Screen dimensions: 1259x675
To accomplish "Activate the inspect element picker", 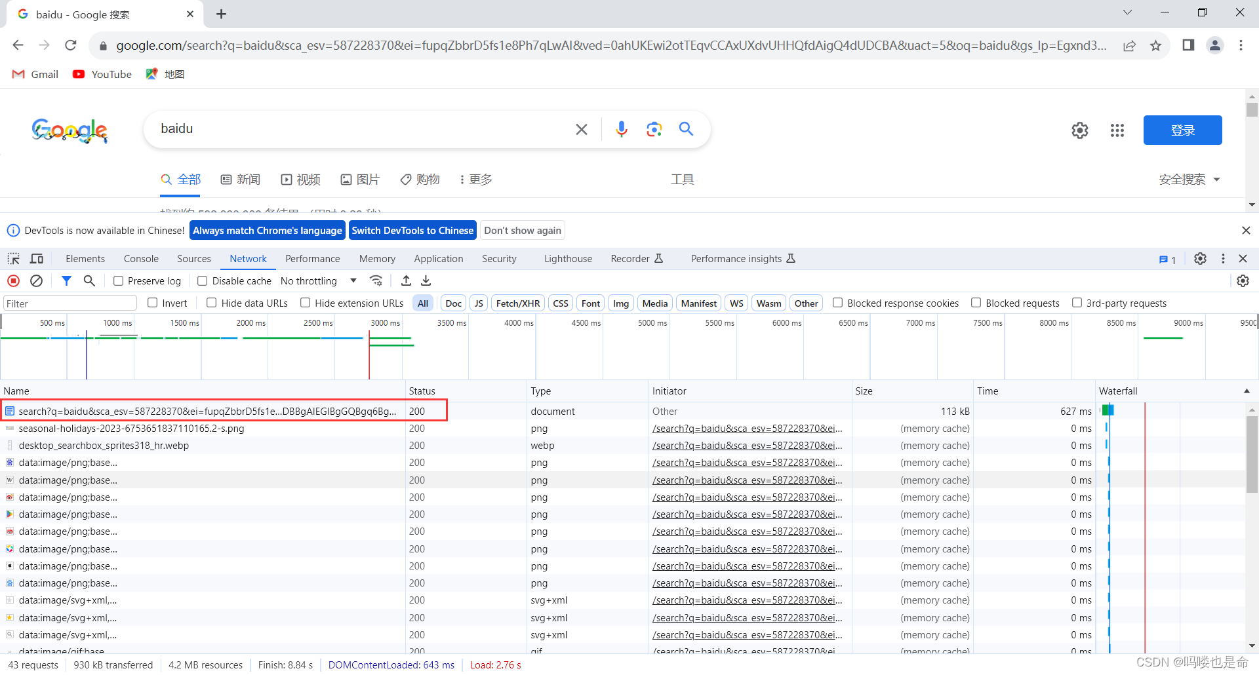I will pyautogui.click(x=14, y=259).
